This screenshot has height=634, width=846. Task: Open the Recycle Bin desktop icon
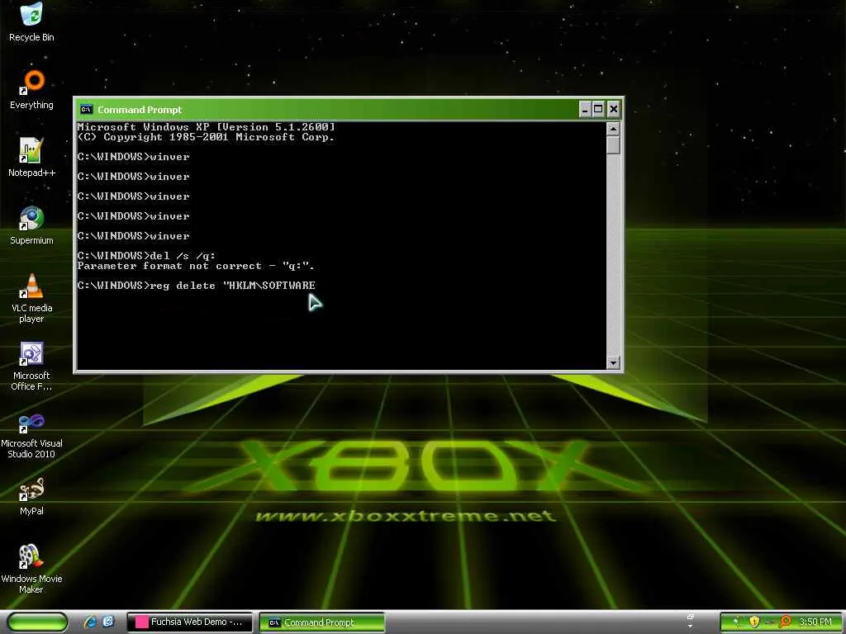coord(31,22)
